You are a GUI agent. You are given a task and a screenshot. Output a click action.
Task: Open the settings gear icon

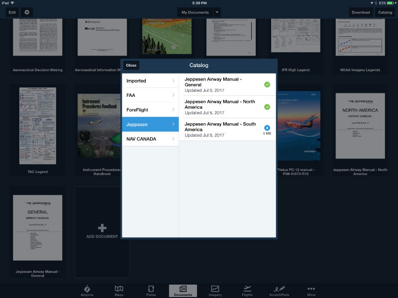(x=27, y=12)
